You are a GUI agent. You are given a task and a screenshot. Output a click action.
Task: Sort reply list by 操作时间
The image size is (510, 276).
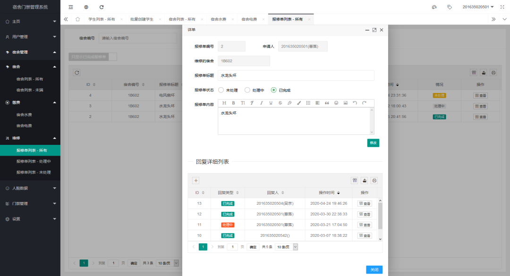[338, 193]
